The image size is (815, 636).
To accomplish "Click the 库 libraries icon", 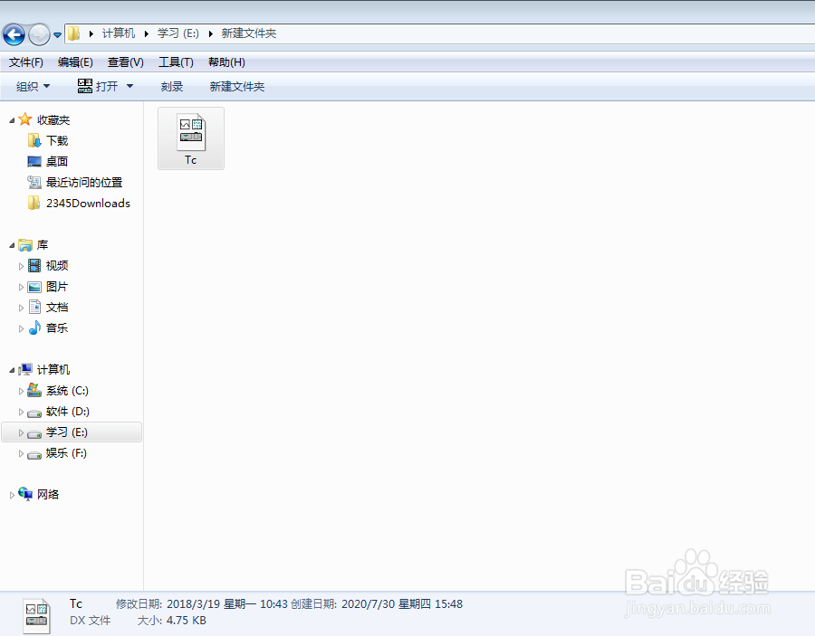I will pyautogui.click(x=25, y=244).
